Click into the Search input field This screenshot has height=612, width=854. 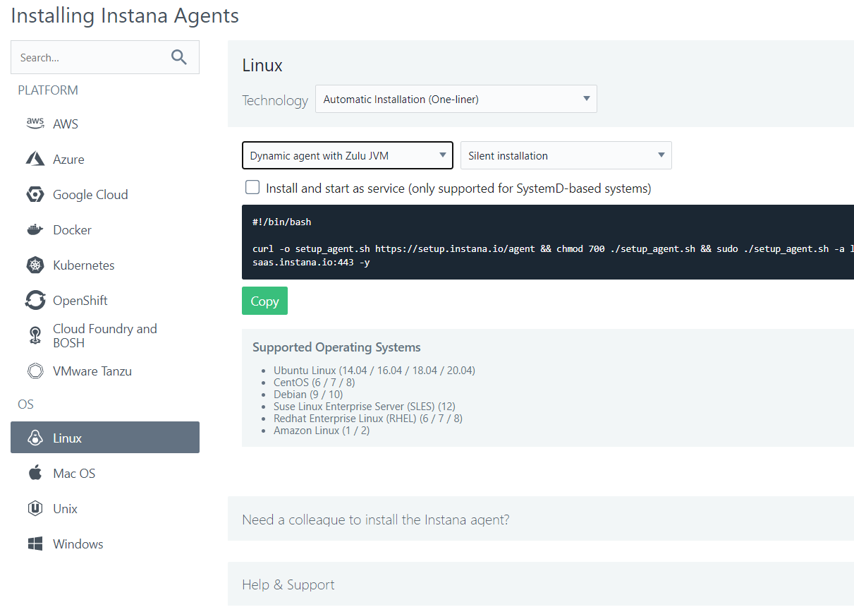[x=88, y=58]
